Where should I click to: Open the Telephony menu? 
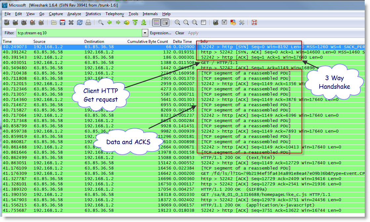(115, 14)
